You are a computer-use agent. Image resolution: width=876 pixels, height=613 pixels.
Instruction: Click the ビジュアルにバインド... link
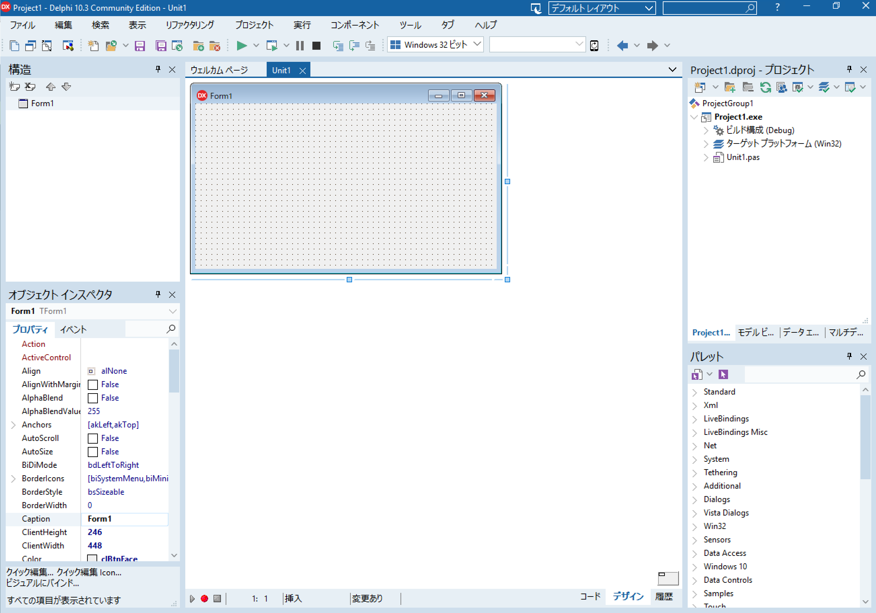pyautogui.click(x=43, y=583)
